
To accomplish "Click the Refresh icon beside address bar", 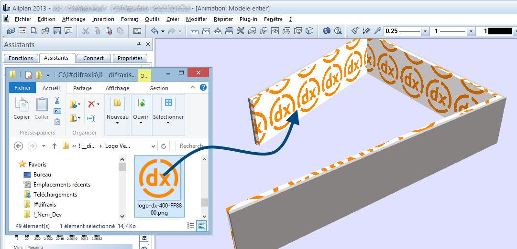I will point(163,145).
